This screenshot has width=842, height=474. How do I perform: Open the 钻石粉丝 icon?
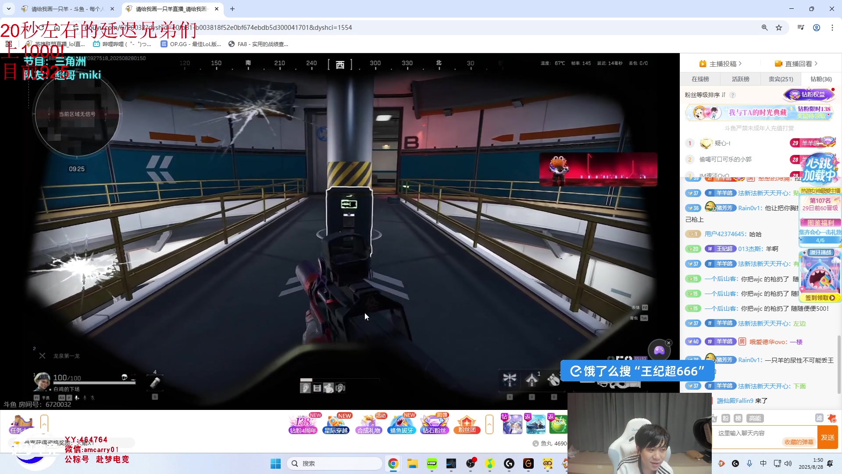[434, 424]
